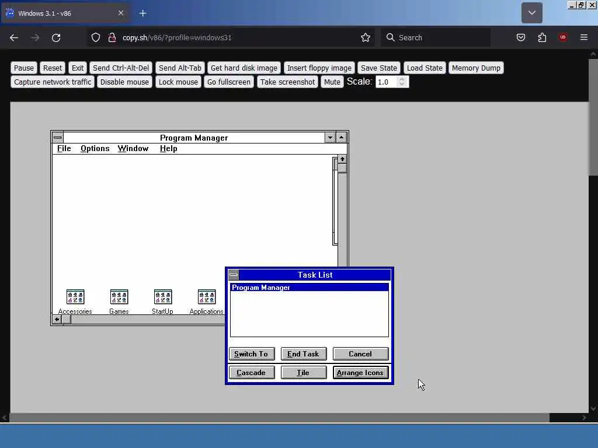This screenshot has width=598, height=448.
Task: Click the Load State button
Action: [425, 68]
